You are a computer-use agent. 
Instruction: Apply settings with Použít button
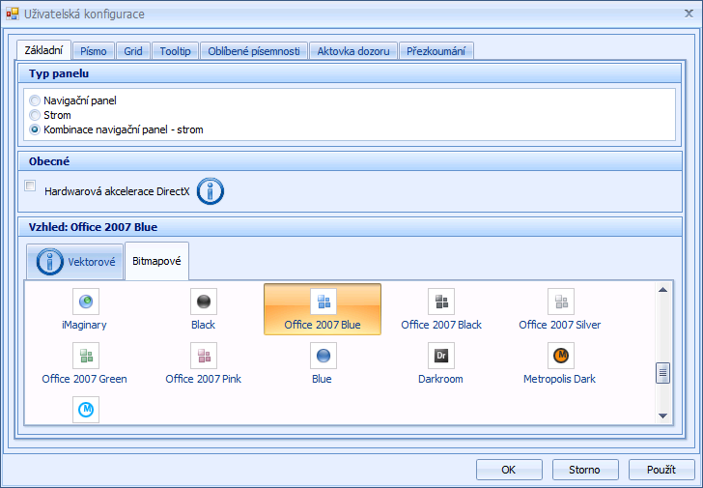661,470
